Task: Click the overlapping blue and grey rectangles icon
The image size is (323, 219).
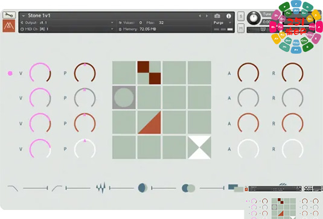Action: coord(235,188)
